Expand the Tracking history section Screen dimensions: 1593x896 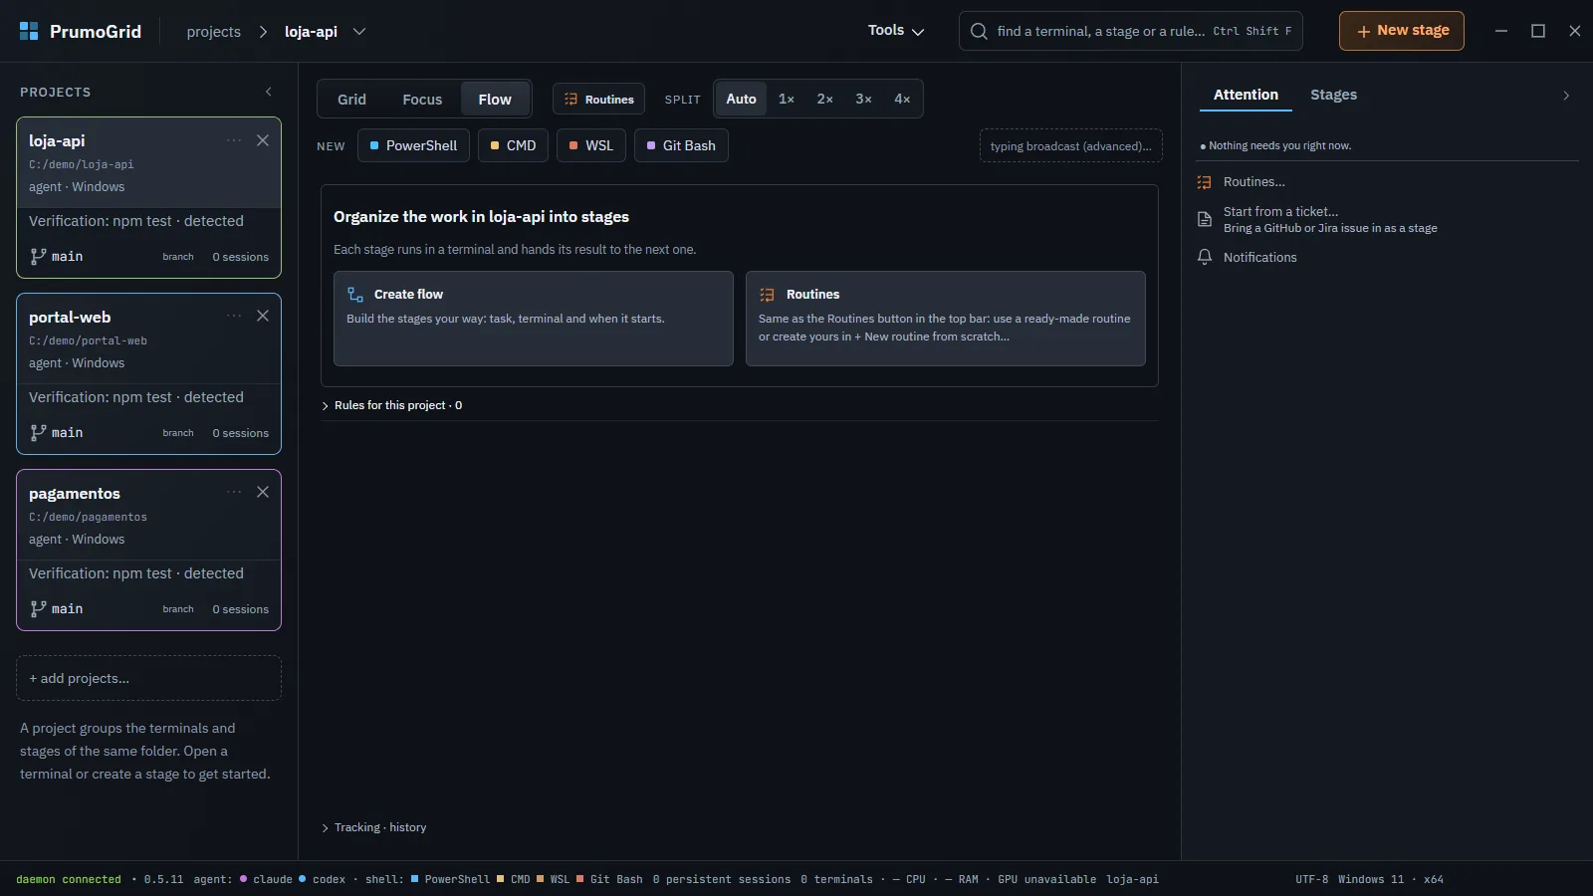click(x=374, y=827)
